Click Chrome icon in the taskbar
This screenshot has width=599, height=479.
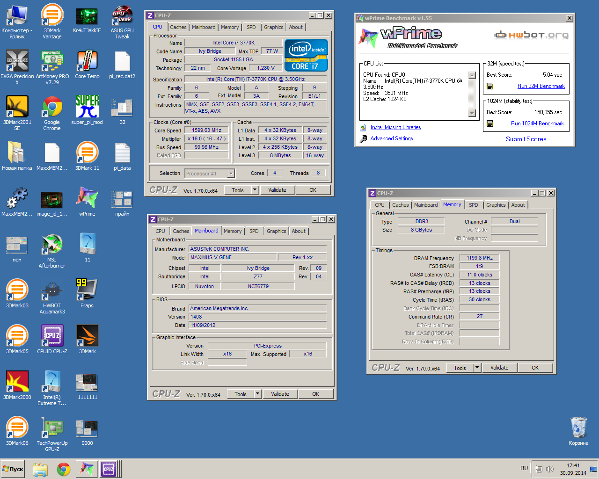coord(64,469)
